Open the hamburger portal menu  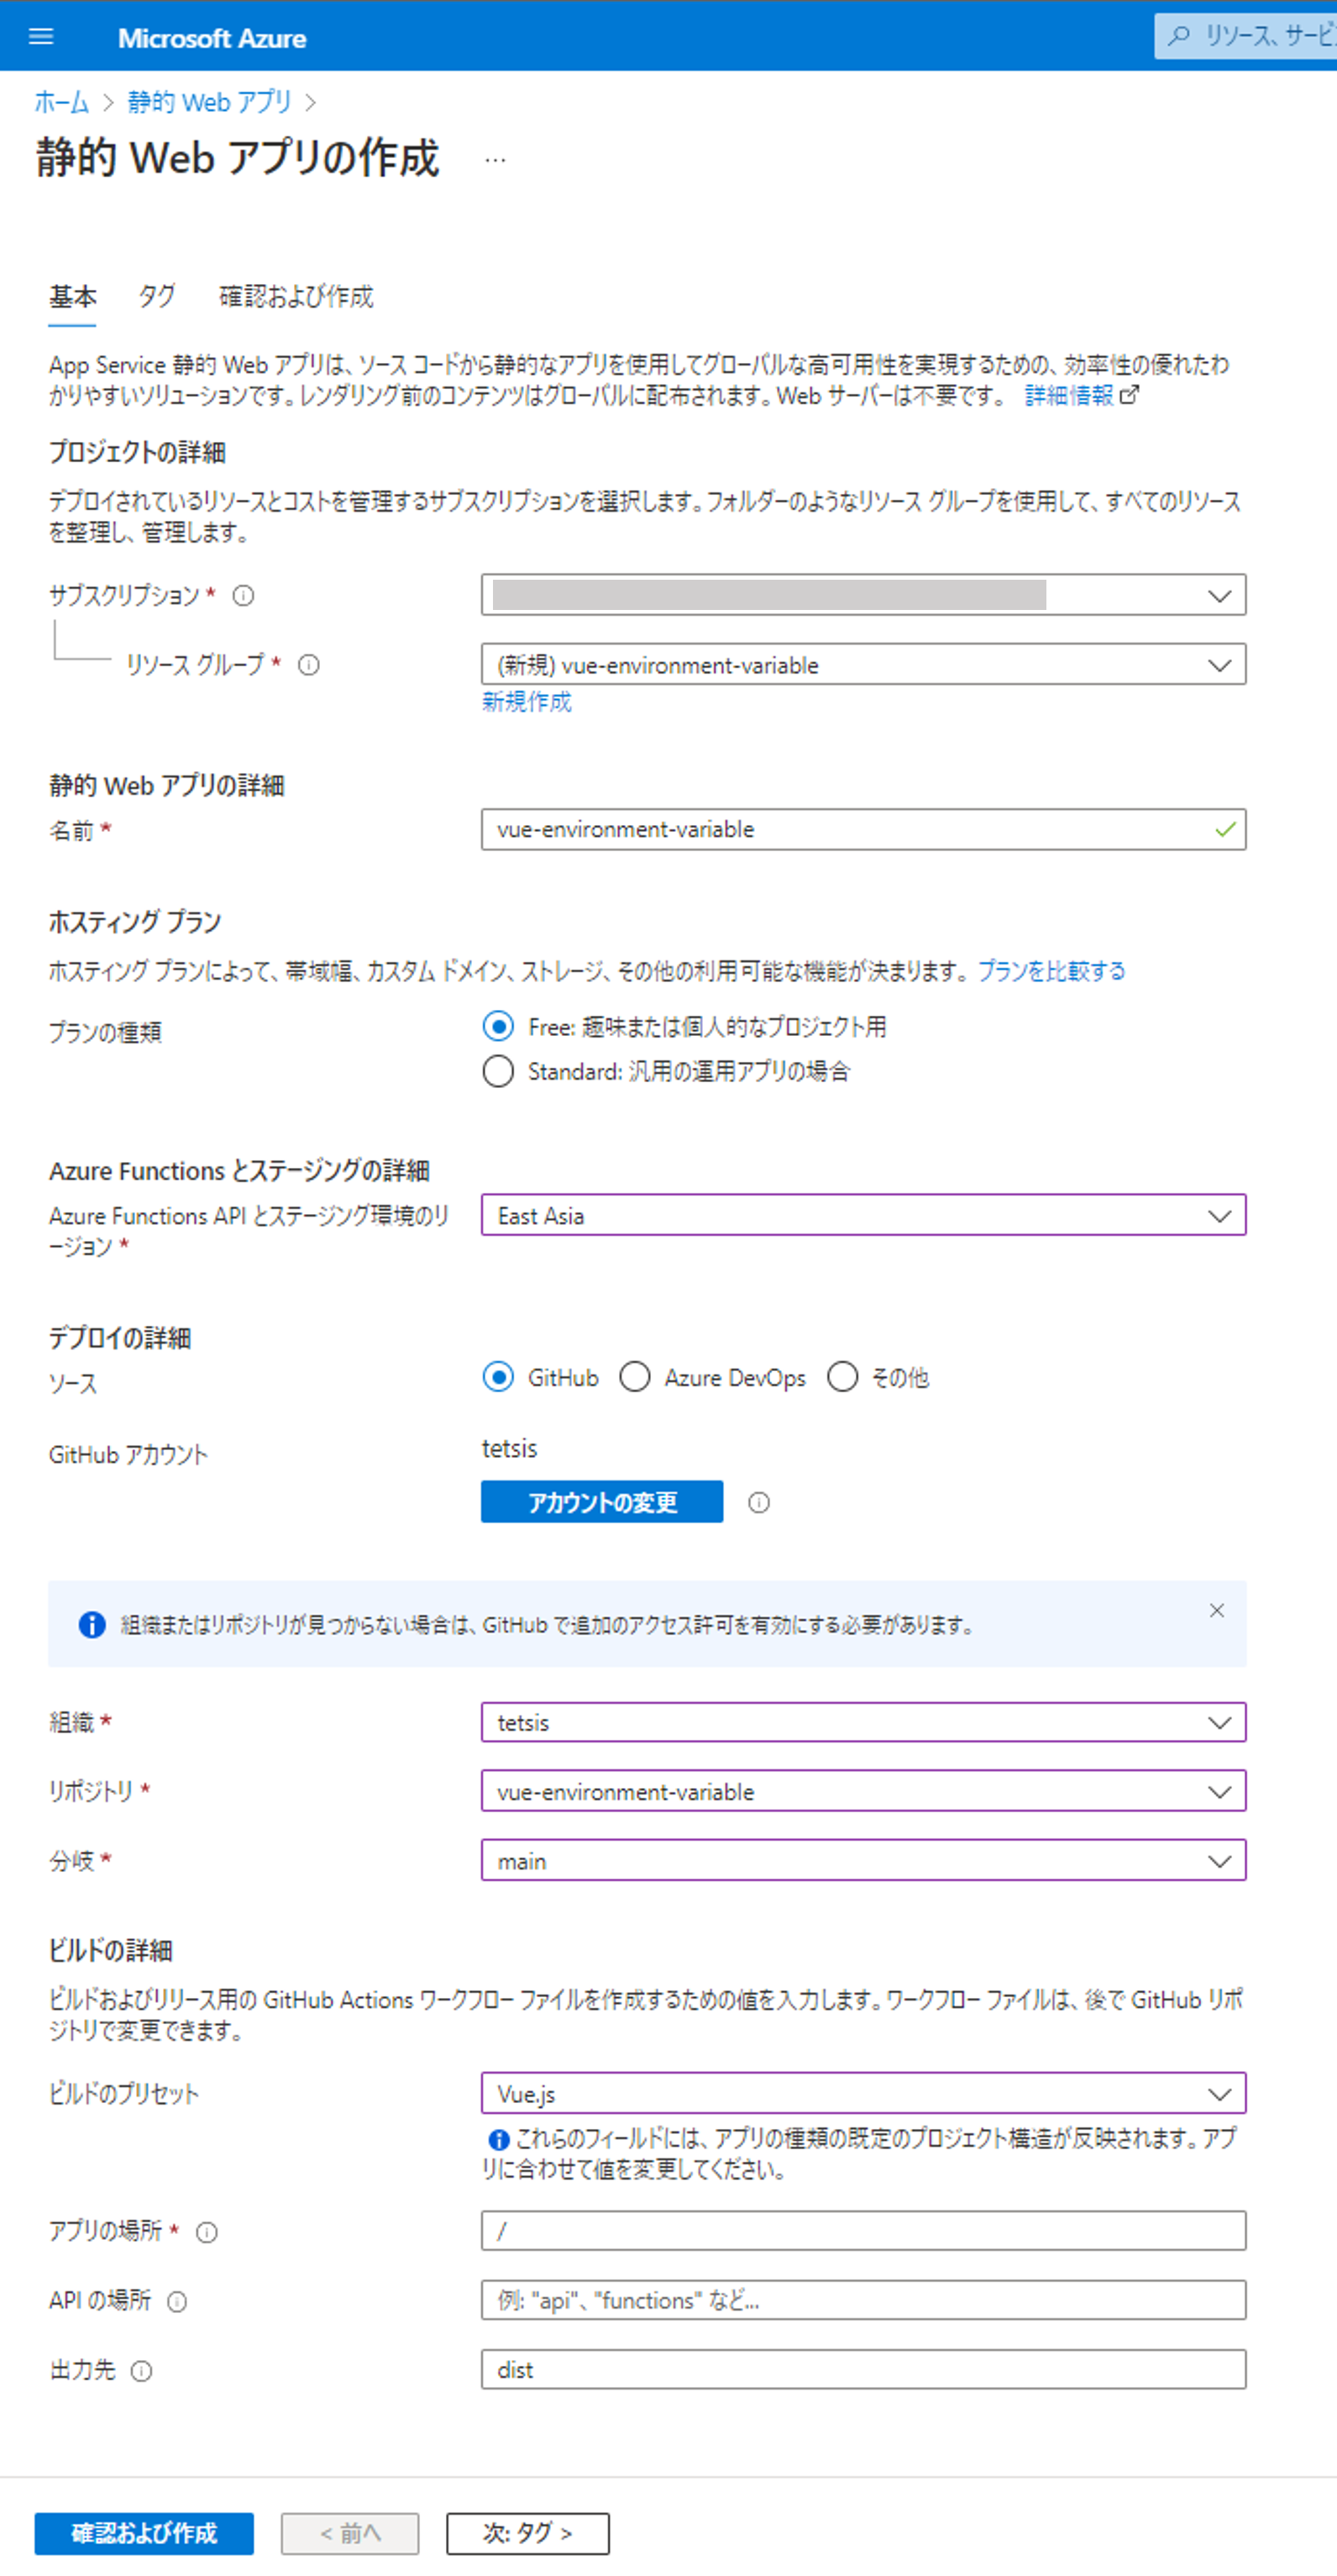pos(41,37)
